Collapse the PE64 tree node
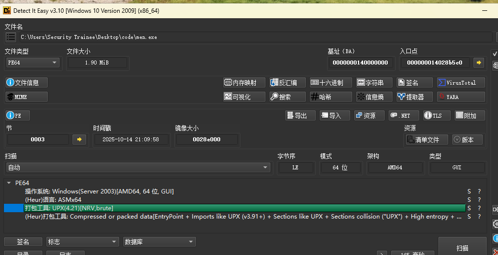498x255 pixels. click(x=9, y=183)
